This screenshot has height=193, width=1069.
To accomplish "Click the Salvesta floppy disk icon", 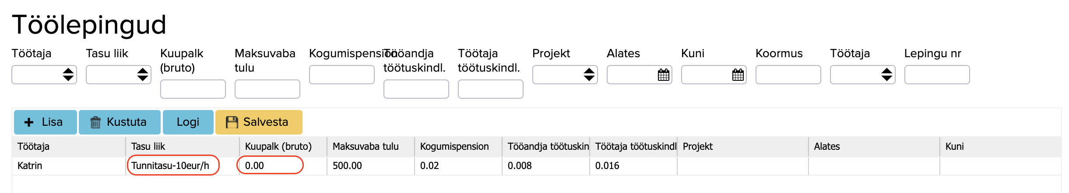I will pos(232,122).
